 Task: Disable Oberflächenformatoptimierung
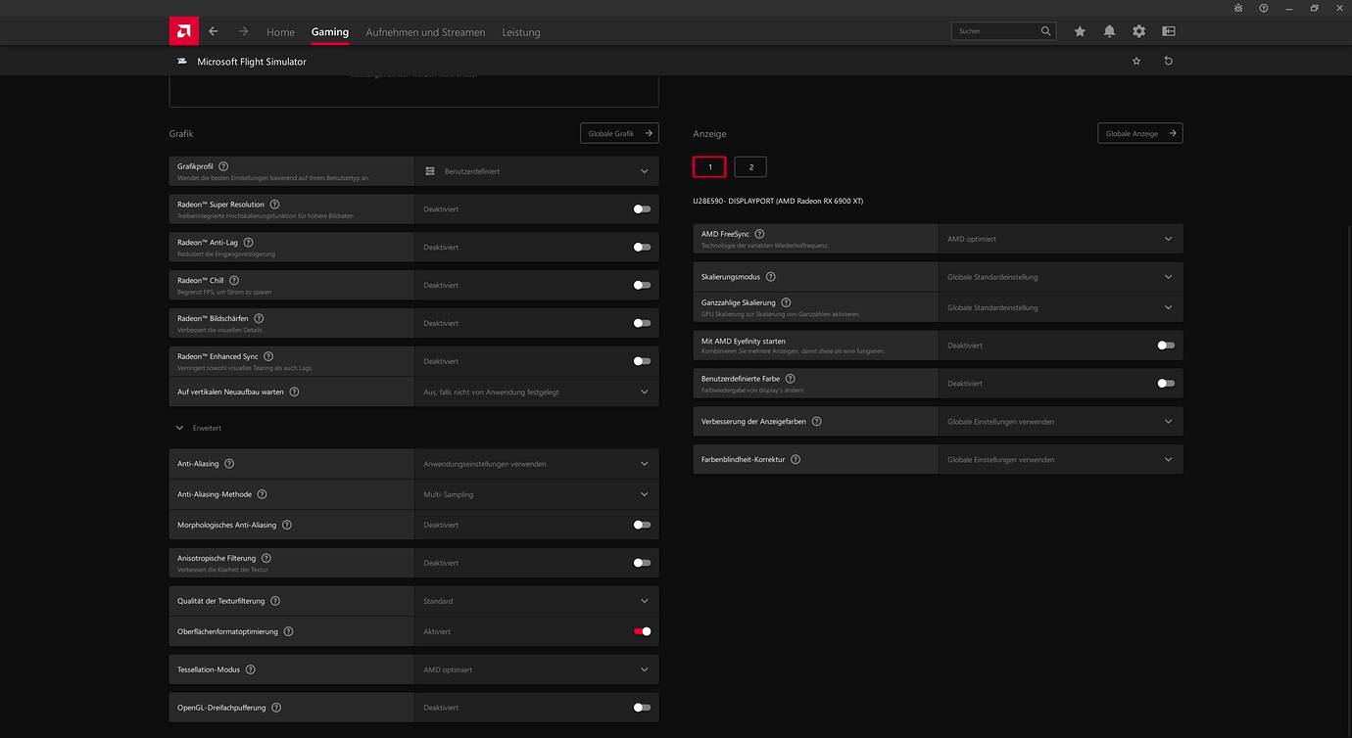[x=642, y=631]
